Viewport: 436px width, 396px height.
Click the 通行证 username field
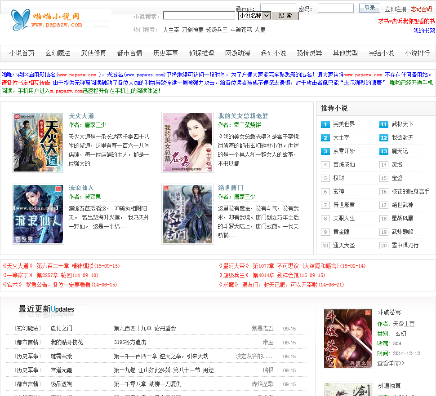pyautogui.click(x=278, y=8)
